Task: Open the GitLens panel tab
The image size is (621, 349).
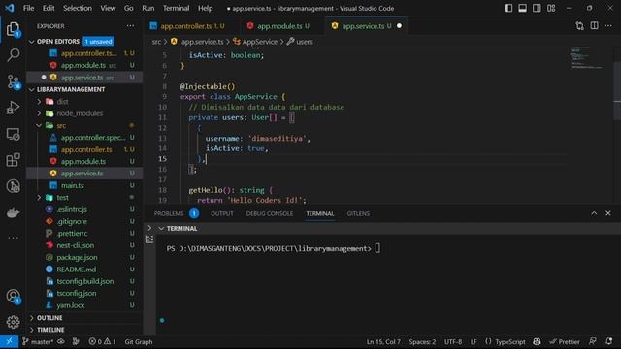Action: click(358, 213)
